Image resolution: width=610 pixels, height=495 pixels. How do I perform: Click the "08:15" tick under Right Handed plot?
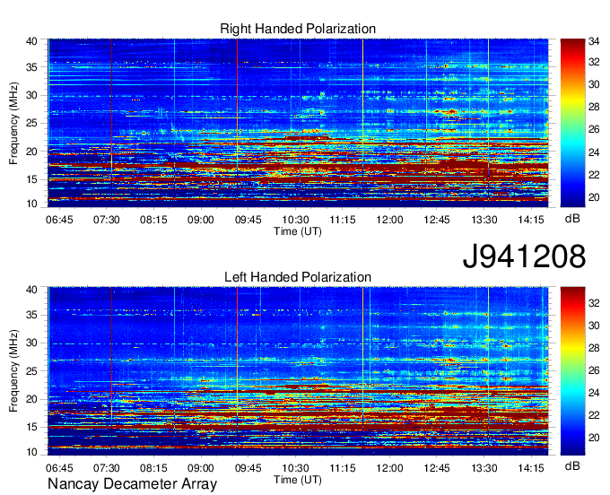(153, 220)
